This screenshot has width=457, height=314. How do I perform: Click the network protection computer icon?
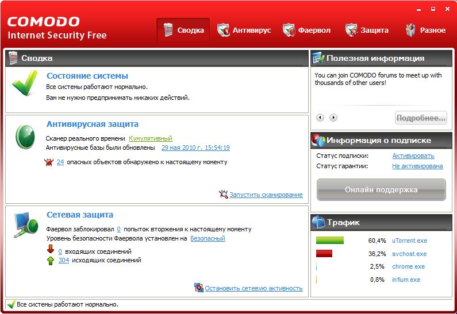point(25,225)
